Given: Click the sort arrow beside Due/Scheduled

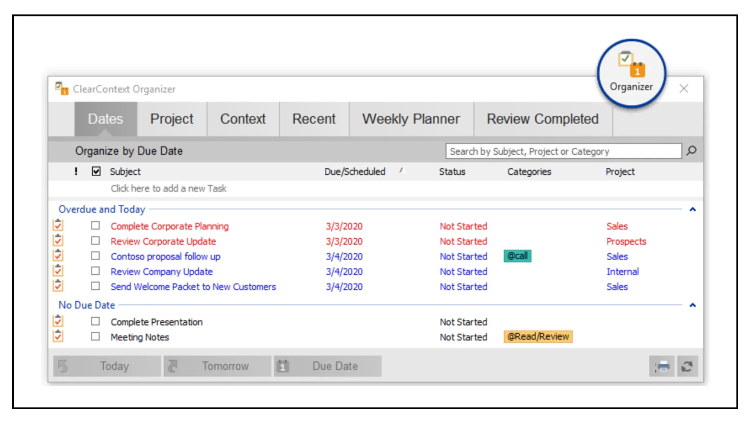Looking at the screenshot, I should (402, 170).
